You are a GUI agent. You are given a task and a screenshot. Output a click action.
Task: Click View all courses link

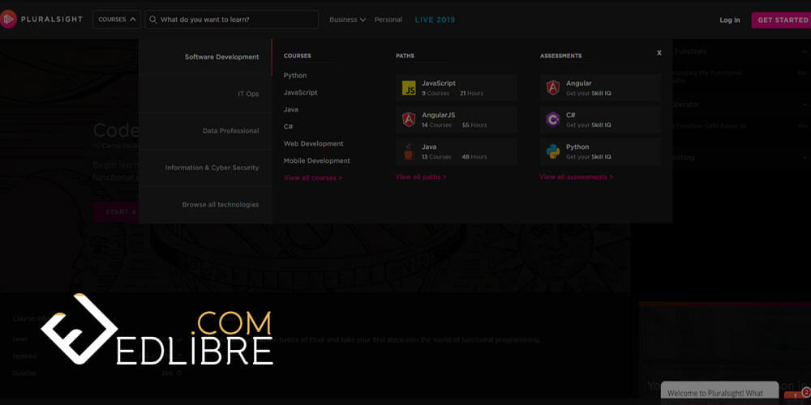point(313,177)
